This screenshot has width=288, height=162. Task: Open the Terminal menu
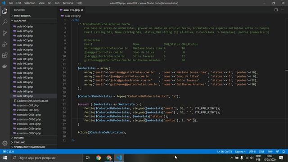tap(68, 3)
